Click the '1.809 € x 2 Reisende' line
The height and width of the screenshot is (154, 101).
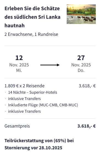25,86
